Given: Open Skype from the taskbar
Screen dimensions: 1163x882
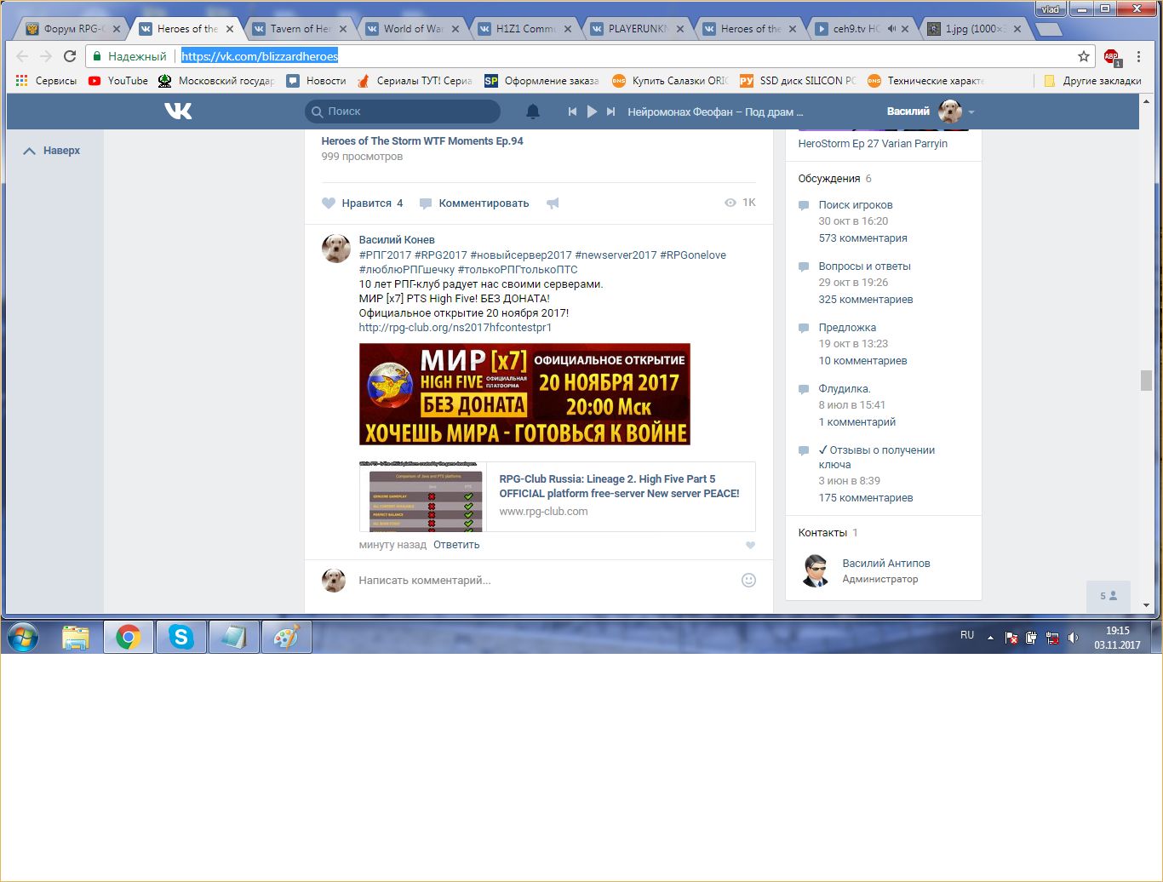Looking at the screenshot, I should (x=181, y=637).
